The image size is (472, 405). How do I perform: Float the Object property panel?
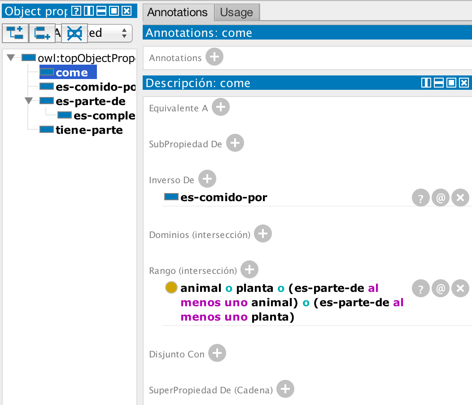[114, 11]
